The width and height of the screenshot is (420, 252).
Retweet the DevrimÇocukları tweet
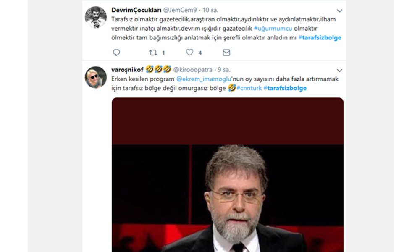(153, 52)
